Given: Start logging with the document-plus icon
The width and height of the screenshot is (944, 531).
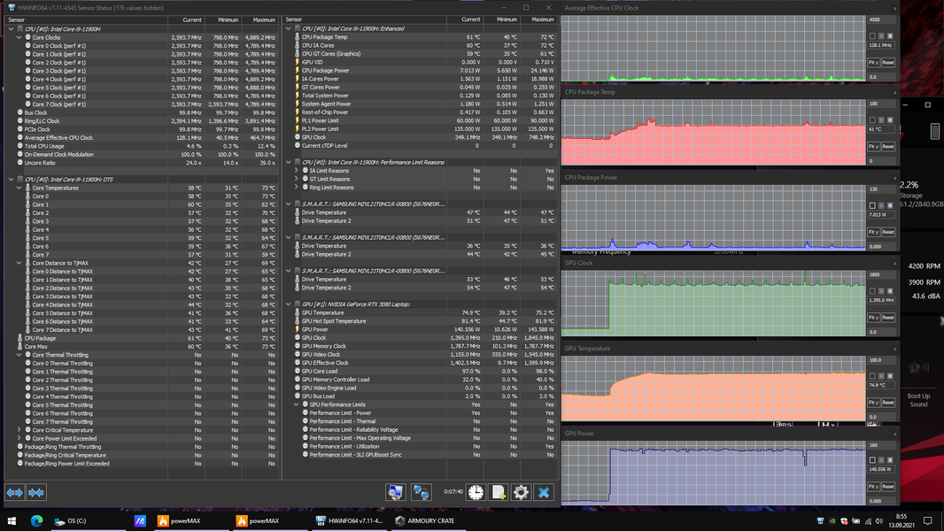Looking at the screenshot, I should click(x=499, y=492).
